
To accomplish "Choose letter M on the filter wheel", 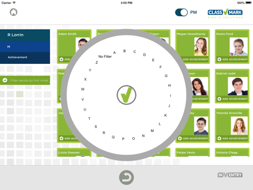I will [152, 130].
